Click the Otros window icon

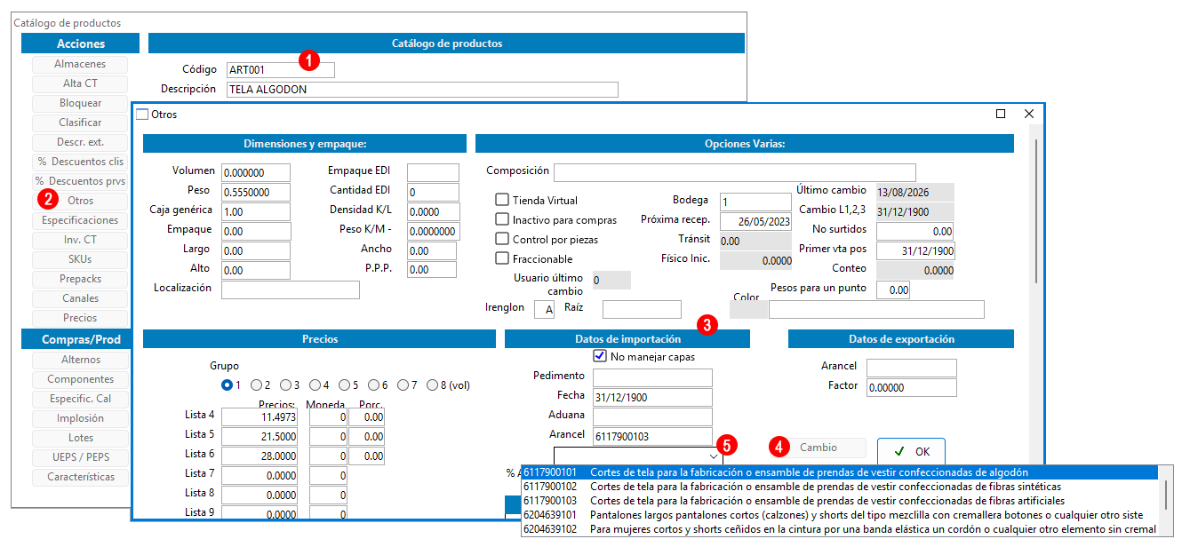[x=142, y=114]
